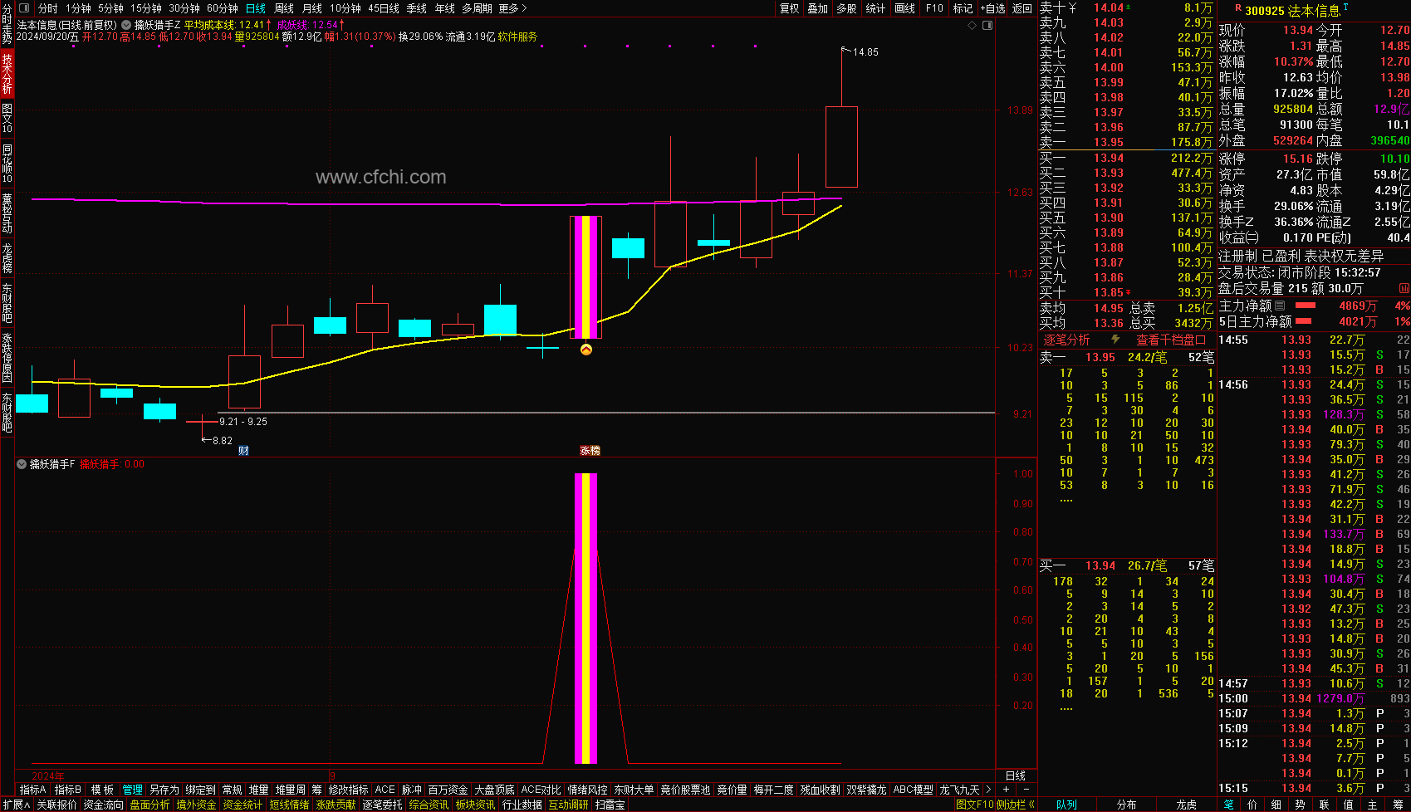The image size is (1411, 812).
Task: Click the 复权 toolbar button
Action: coord(790,8)
